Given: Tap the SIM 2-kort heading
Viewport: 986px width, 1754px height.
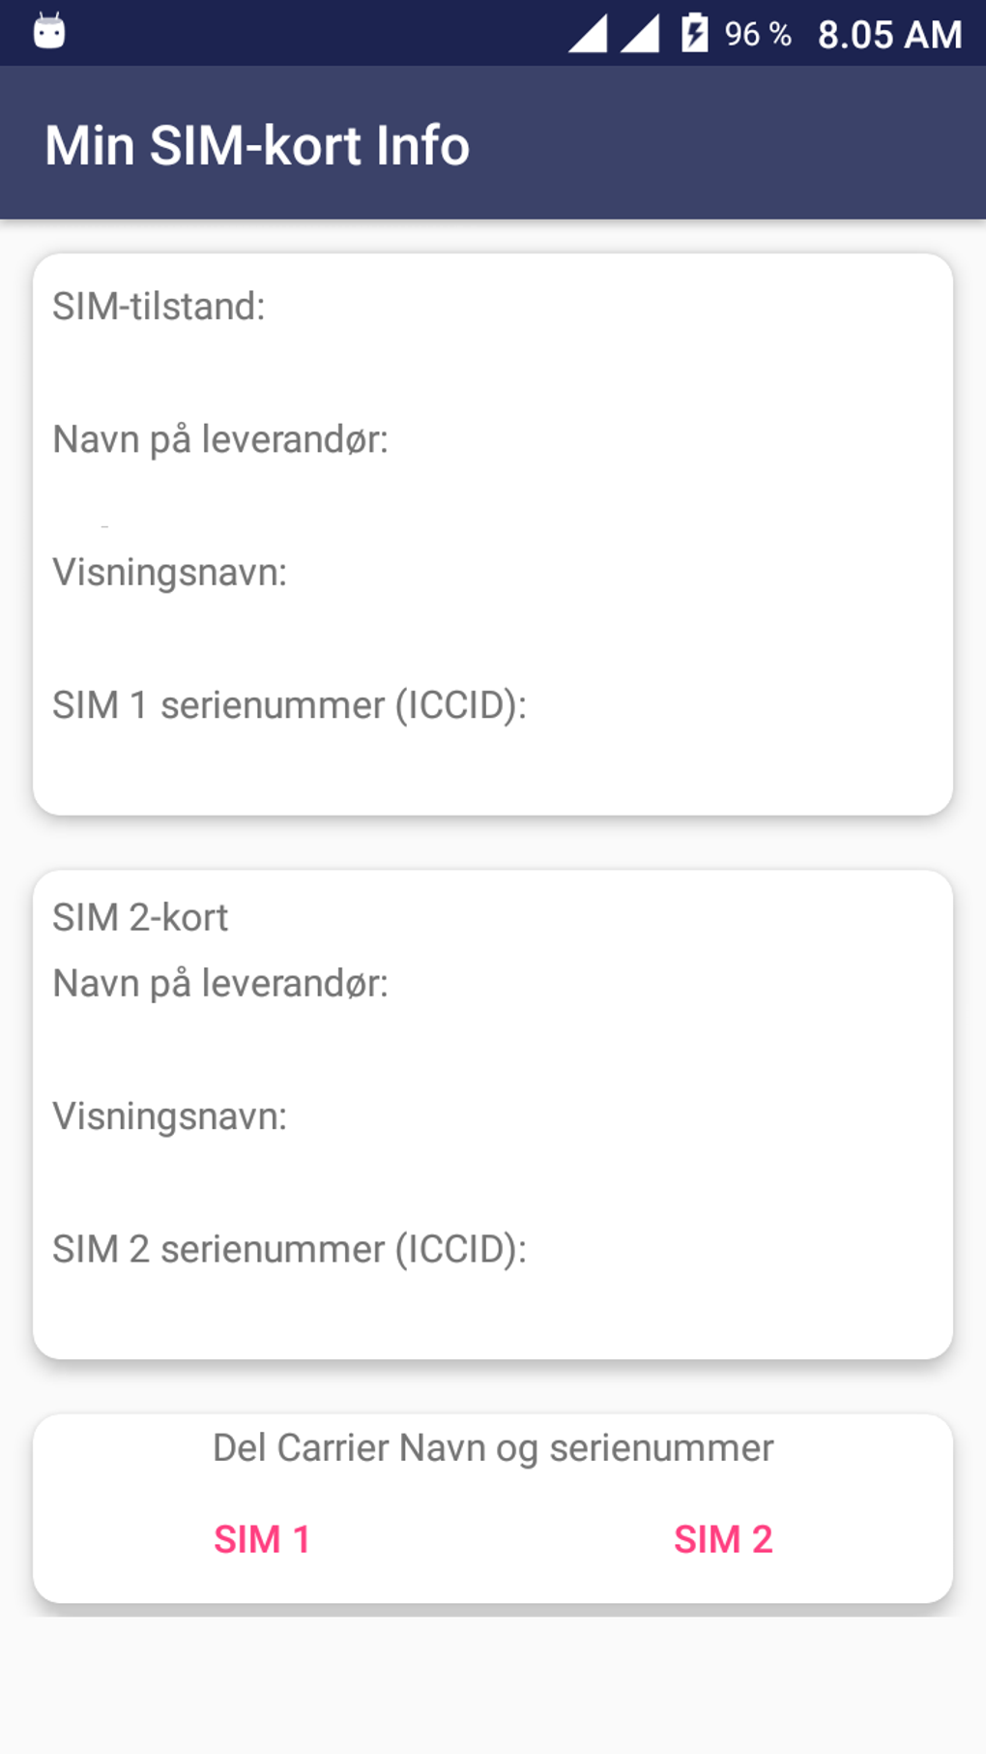Looking at the screenshot, I should (140, 917).
